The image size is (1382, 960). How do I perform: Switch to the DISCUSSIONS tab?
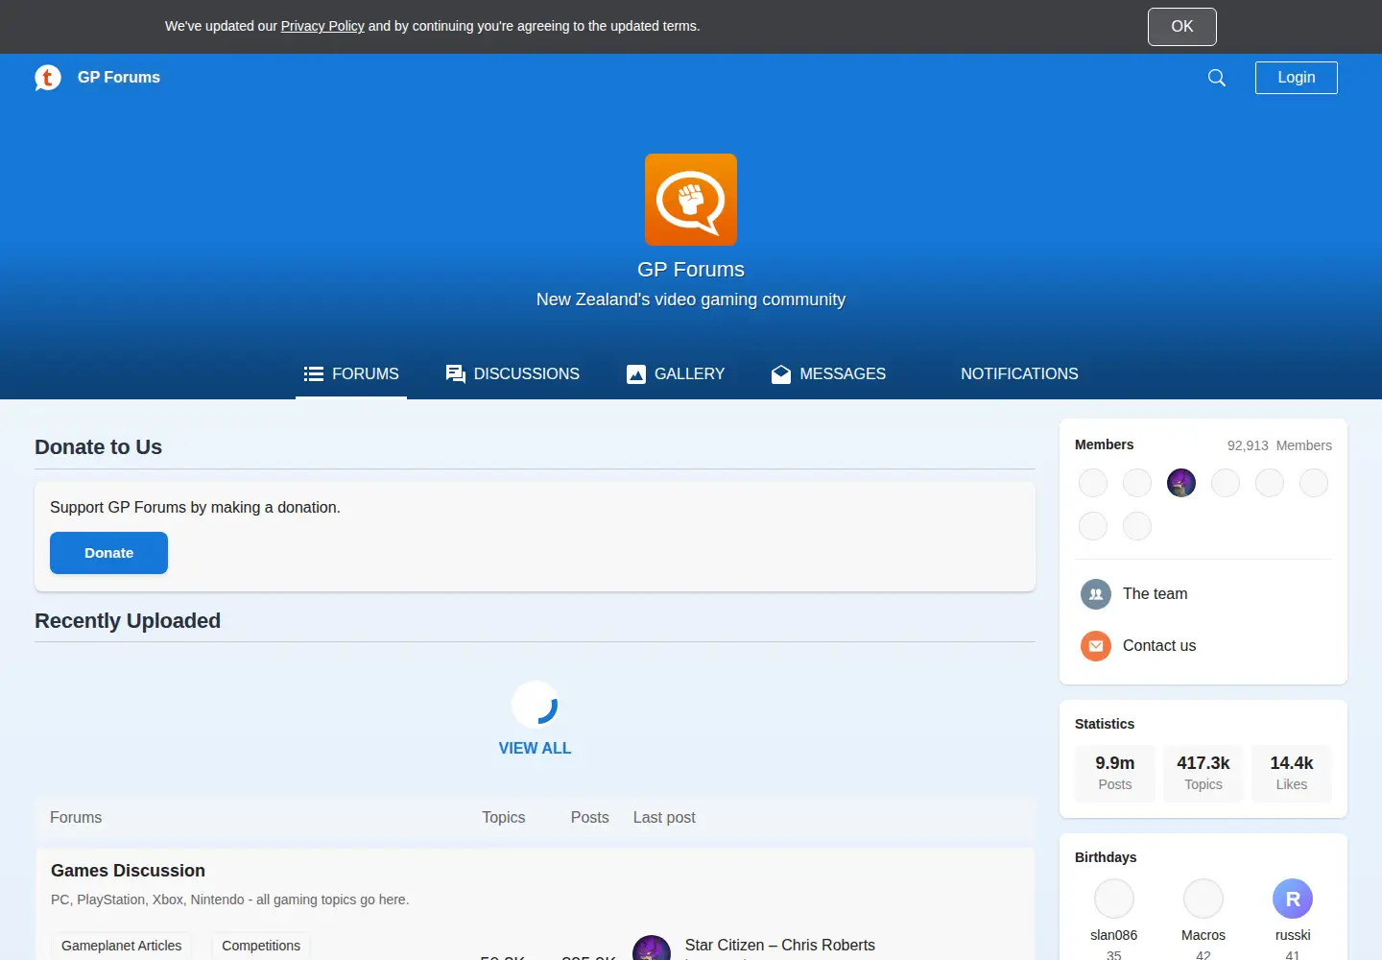(512, 373)
